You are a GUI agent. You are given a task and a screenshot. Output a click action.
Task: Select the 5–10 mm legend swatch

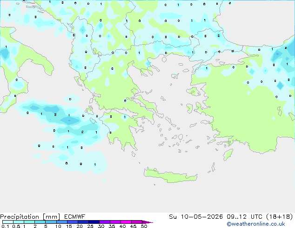(51, 222)
